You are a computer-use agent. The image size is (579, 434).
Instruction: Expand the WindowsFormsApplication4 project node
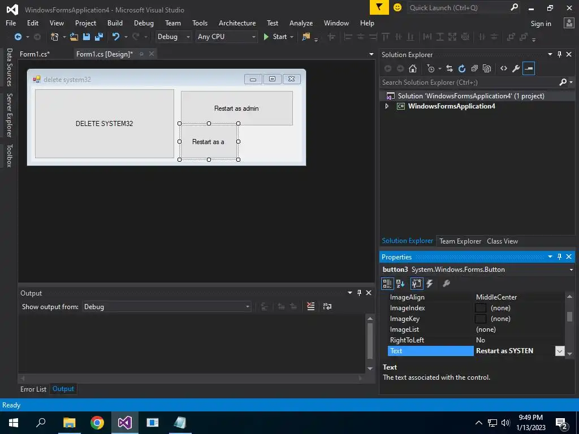pos(387,106)
